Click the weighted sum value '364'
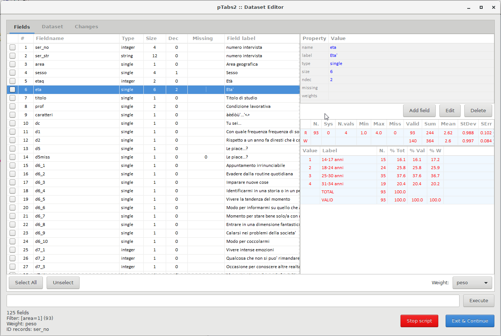501x336 pixels. coord(430,141)
